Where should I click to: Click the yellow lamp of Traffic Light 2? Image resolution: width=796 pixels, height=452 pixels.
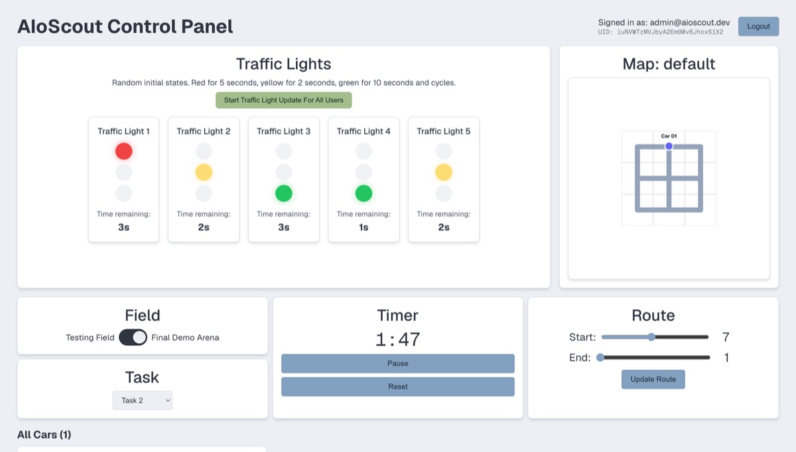[204, 173]
